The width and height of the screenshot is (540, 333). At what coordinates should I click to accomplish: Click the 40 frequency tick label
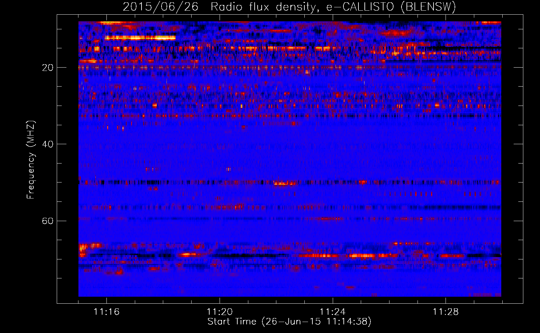[x=48, y=144]
